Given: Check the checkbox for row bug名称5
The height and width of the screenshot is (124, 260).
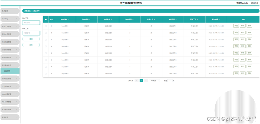Looking at the screenshot, I should (46, 53).
